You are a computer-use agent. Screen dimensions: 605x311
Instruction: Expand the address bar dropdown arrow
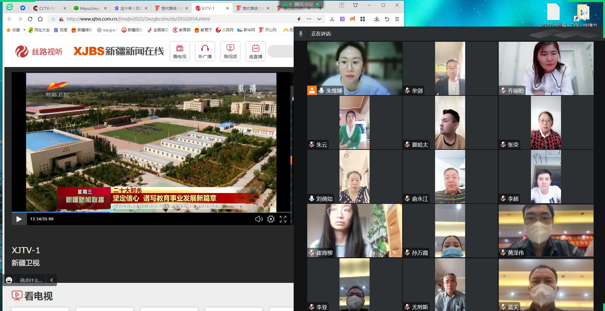319,19
